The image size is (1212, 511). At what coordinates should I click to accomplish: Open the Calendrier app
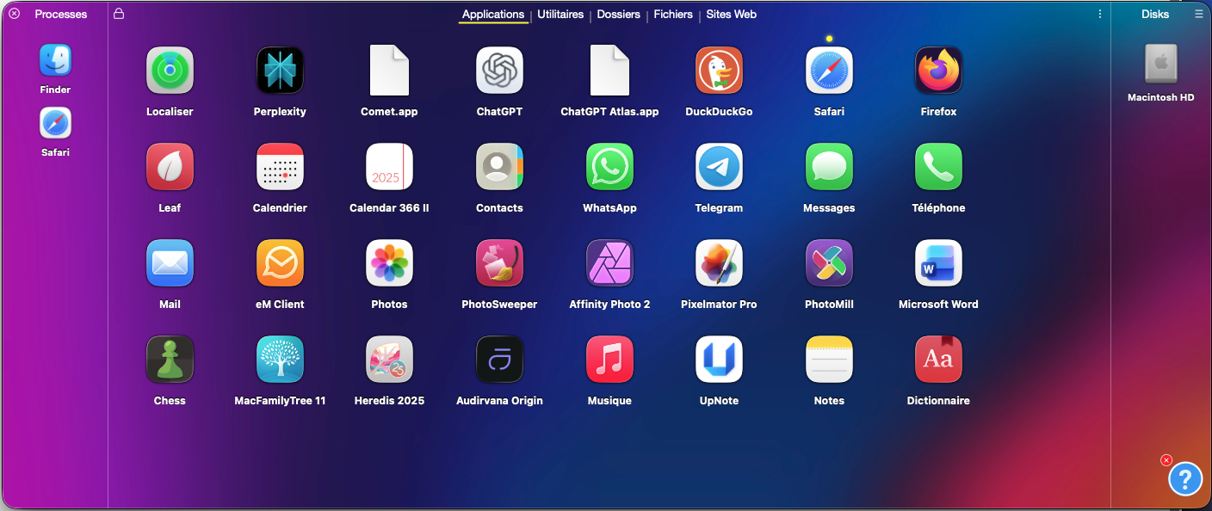coord(280,167)
